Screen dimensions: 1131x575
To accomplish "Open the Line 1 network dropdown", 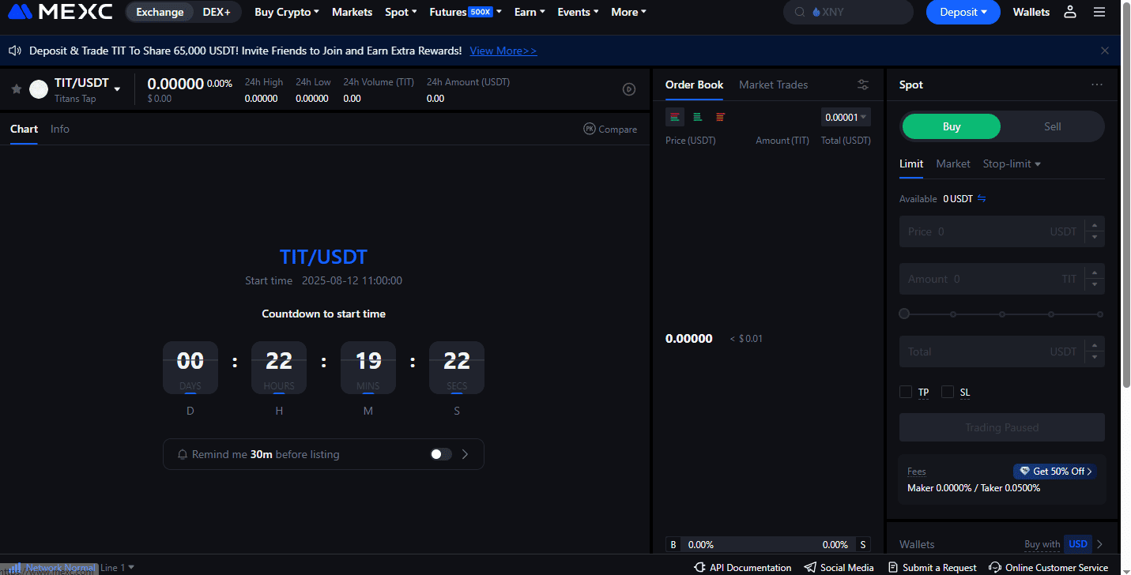I will (x=117, y=567).
